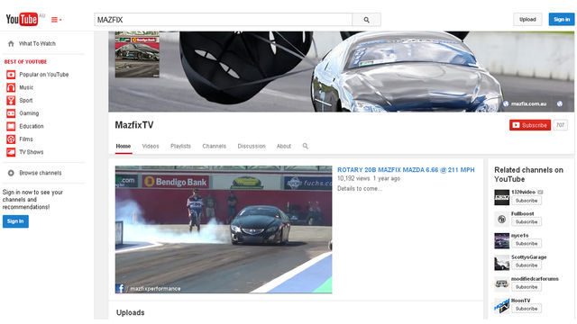Subscribe to 1320video
The width and height of the screenshot is (577, 324).
527,201
